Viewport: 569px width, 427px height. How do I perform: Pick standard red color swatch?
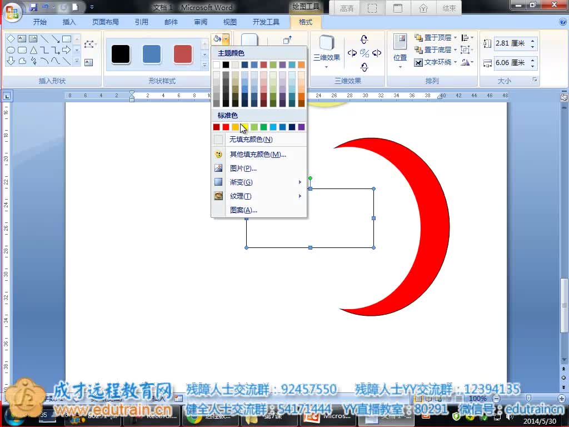[226, 127]
